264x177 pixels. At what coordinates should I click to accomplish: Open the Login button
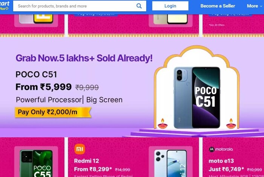coord(170,6)
